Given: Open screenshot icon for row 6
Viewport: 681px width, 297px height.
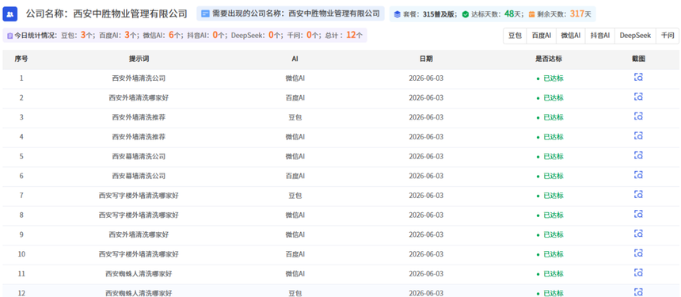Looking at the screenshot, I should [638, 175].
